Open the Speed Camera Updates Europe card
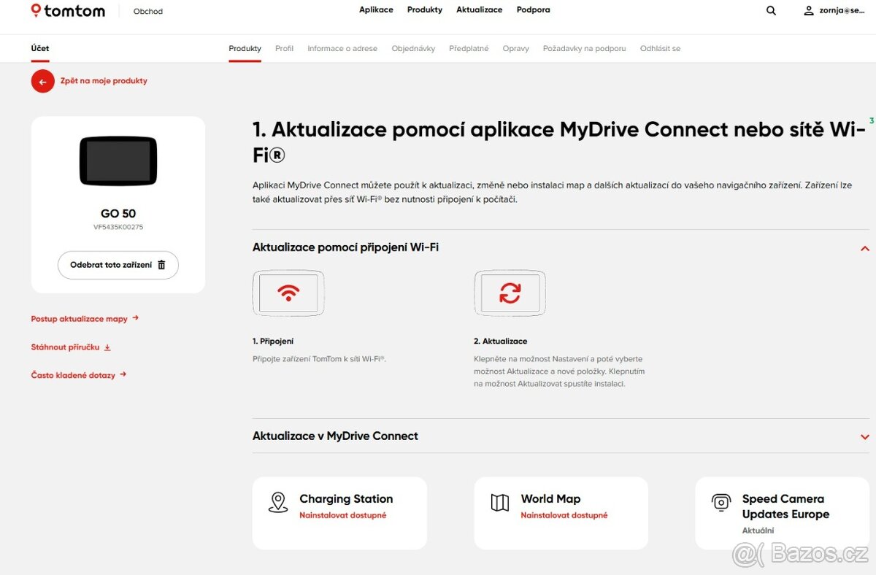 (x=782, y=513)
